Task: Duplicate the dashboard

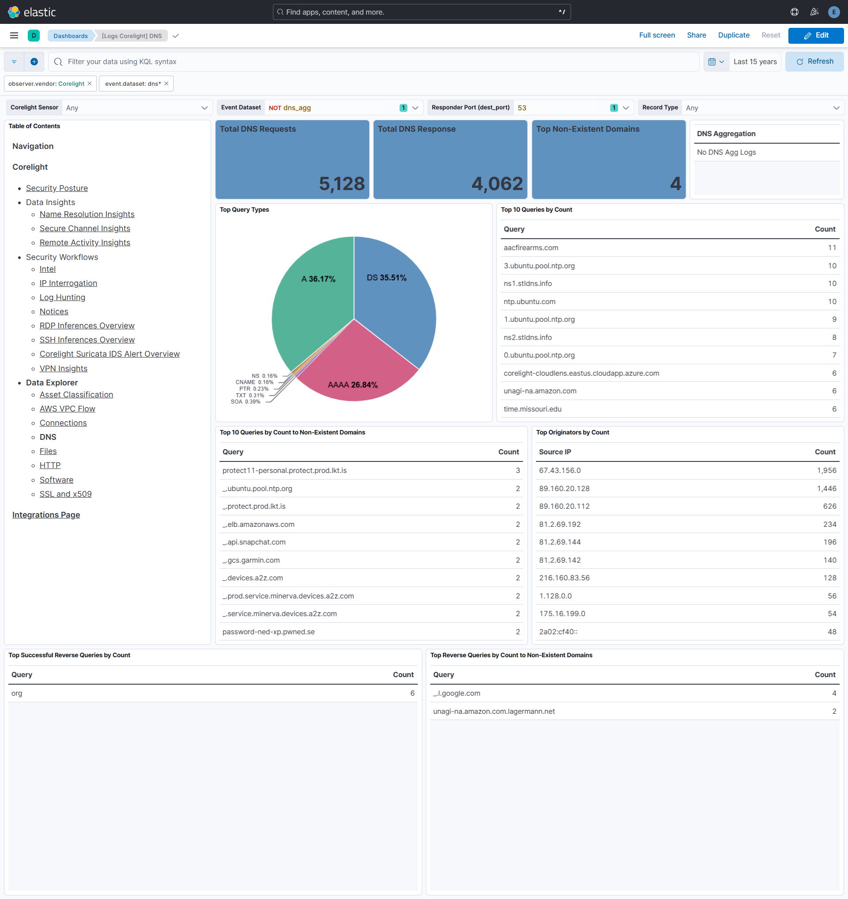Action: pos(733,35)
